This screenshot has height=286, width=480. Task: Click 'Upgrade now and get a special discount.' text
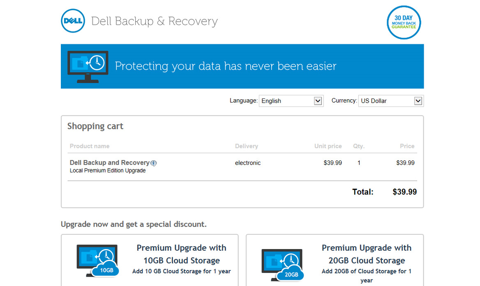(x=134, y=224)
